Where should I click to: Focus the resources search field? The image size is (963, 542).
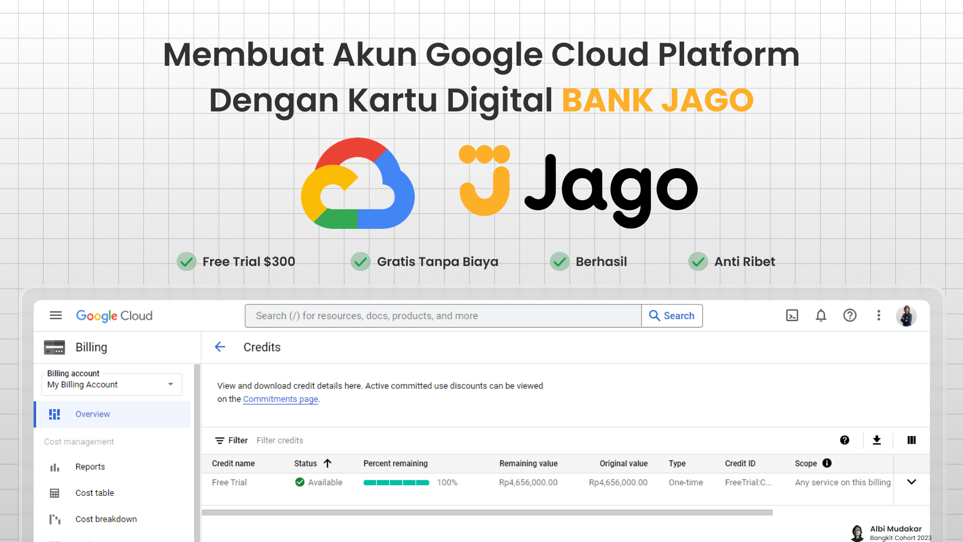pos(443,316)
